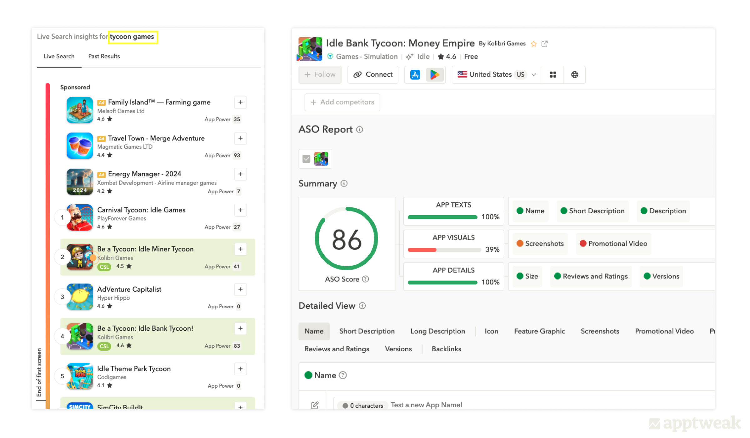Open the Icon tab

pyautogui.click(x=492, y=331)
